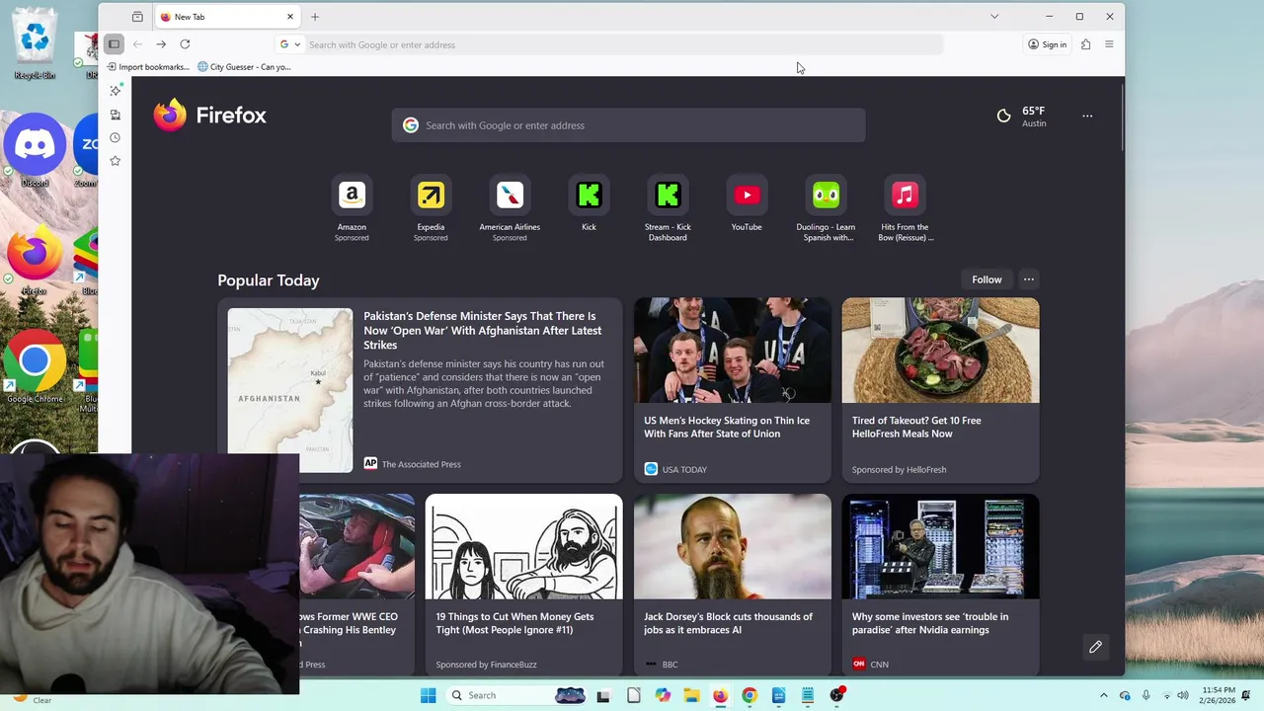This screenshot has height=711, width=1264.
Task: Click the customize pencil icon
Action: click(x=1095, y=647)
